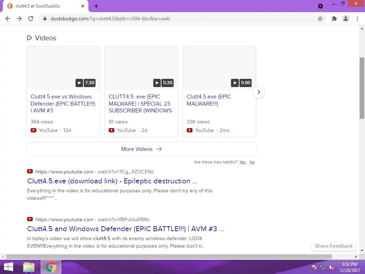
Task: Show next videos with the carousel arrow
Action: tap(259, 92)
